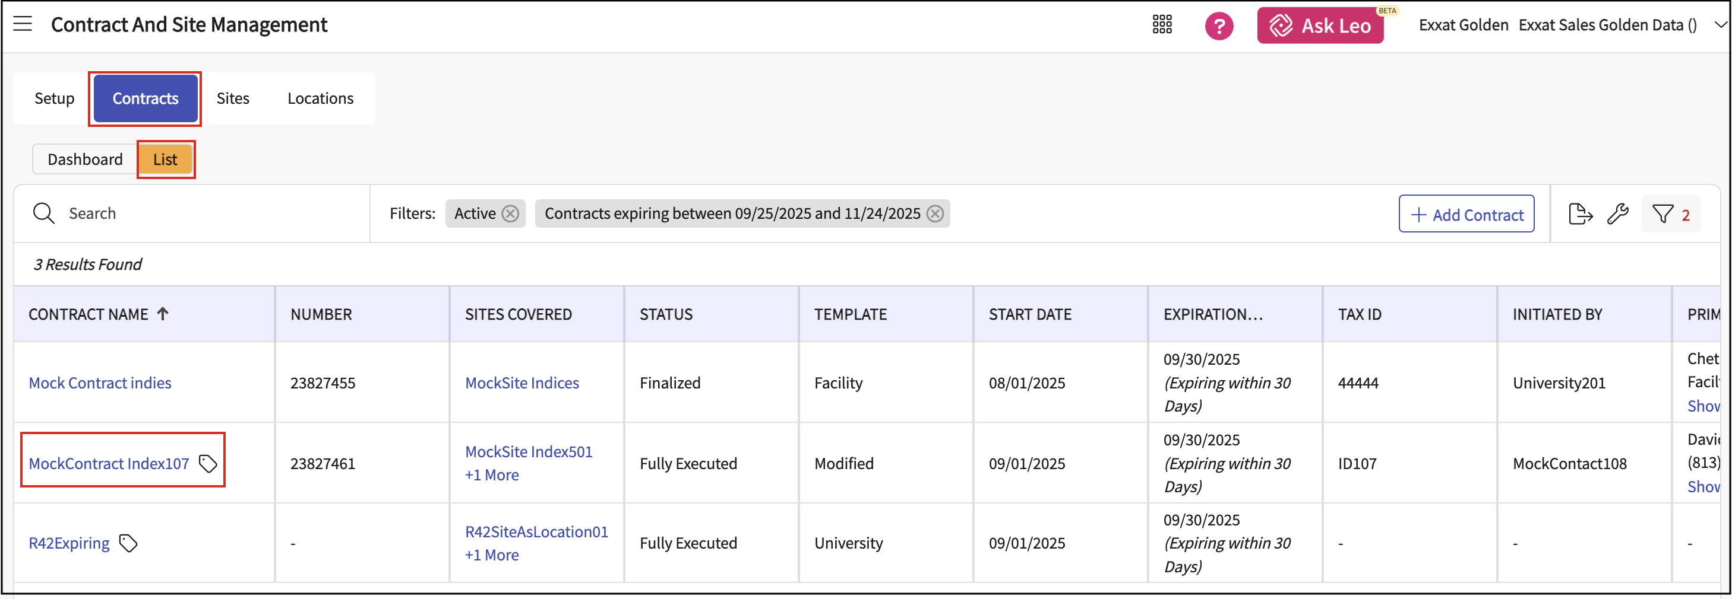This screenshot has height=599, width=1732.
Task: Expand +1 More sites for MockSite Index501
Action: (x=491, y=475)
